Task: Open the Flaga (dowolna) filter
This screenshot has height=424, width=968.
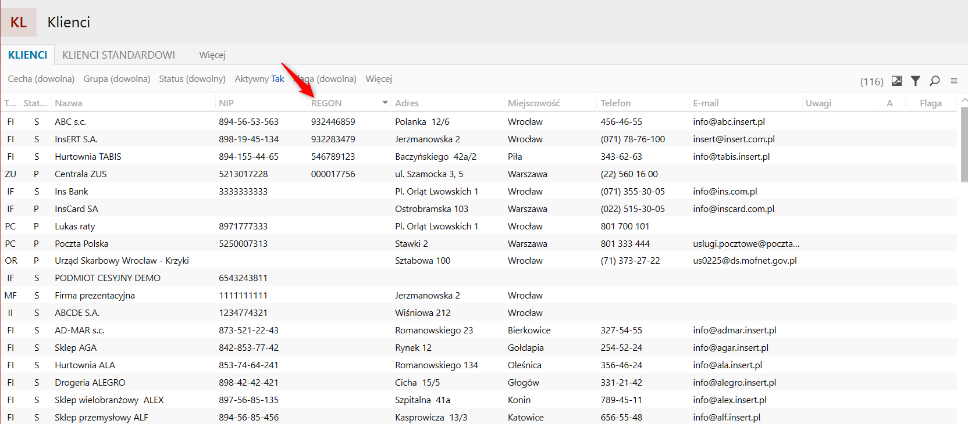Action: point(325,79)
